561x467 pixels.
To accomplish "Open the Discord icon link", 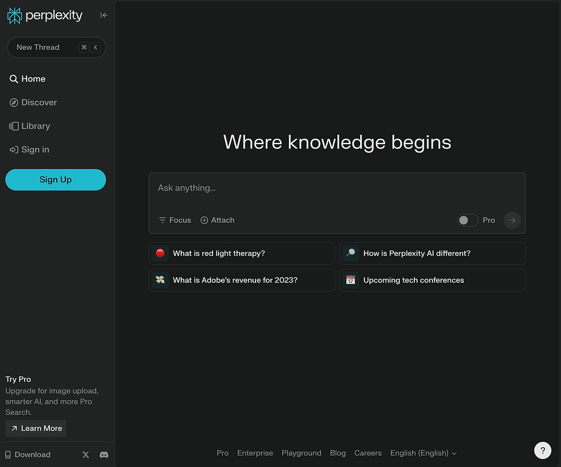I will point(104,455).
